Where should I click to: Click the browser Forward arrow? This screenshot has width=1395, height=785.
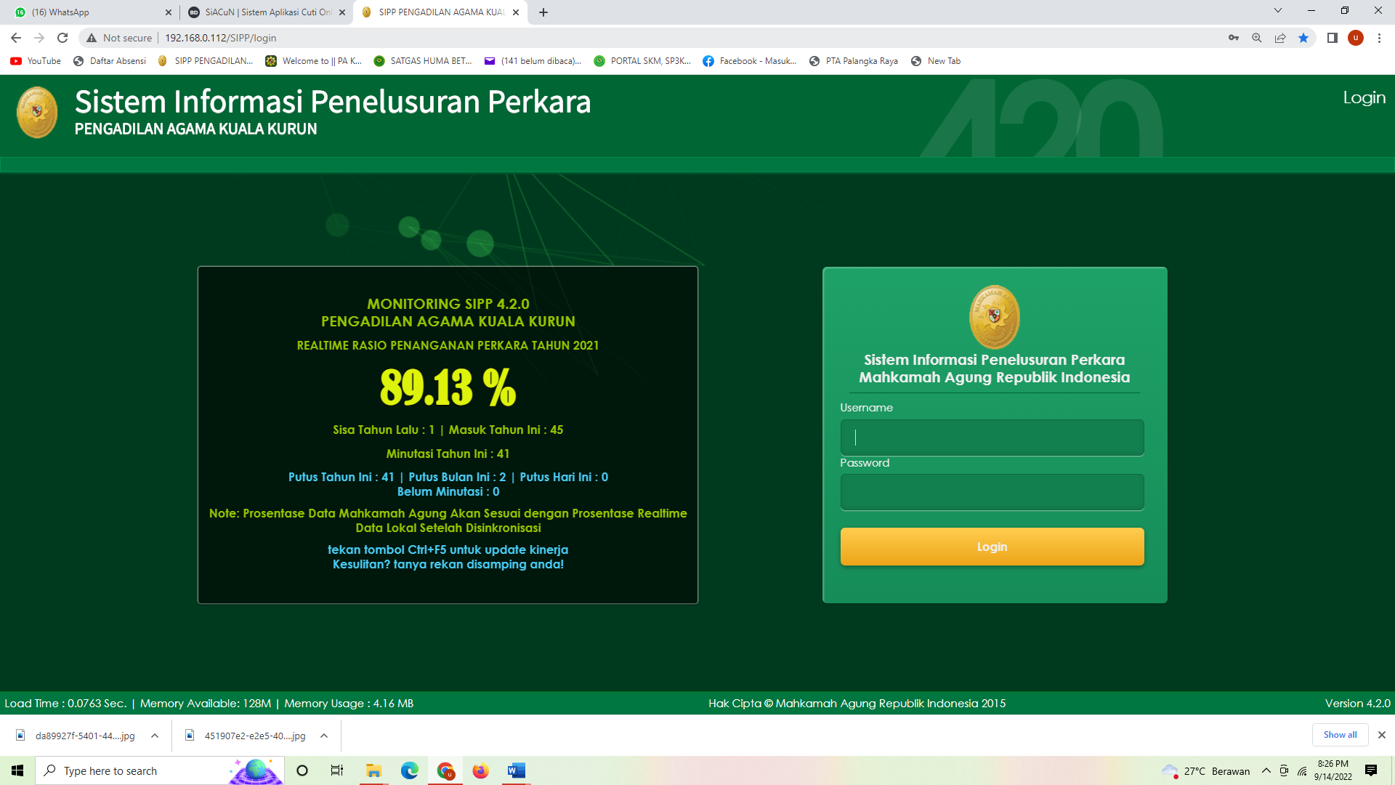[x=39, y=38]
